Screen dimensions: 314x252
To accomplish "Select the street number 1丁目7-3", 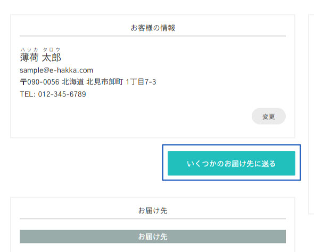I will coord(141,82).
